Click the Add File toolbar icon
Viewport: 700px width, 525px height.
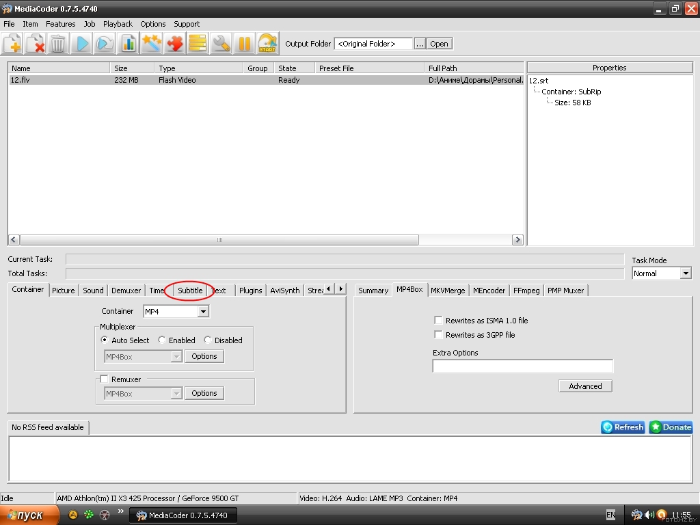coord(12,44)
